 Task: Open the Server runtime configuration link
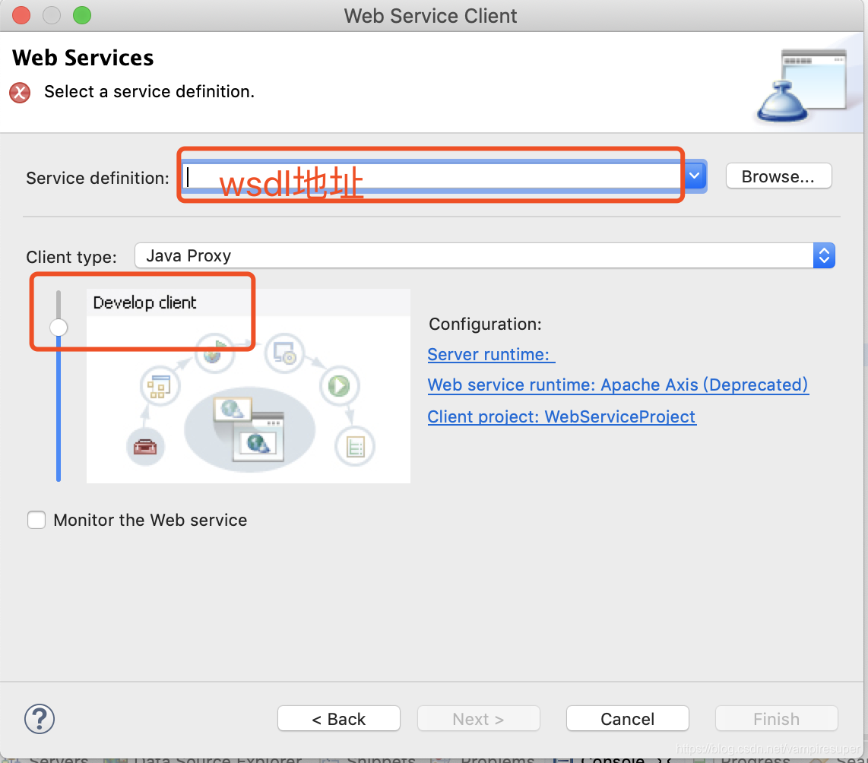tap(490, 353)
